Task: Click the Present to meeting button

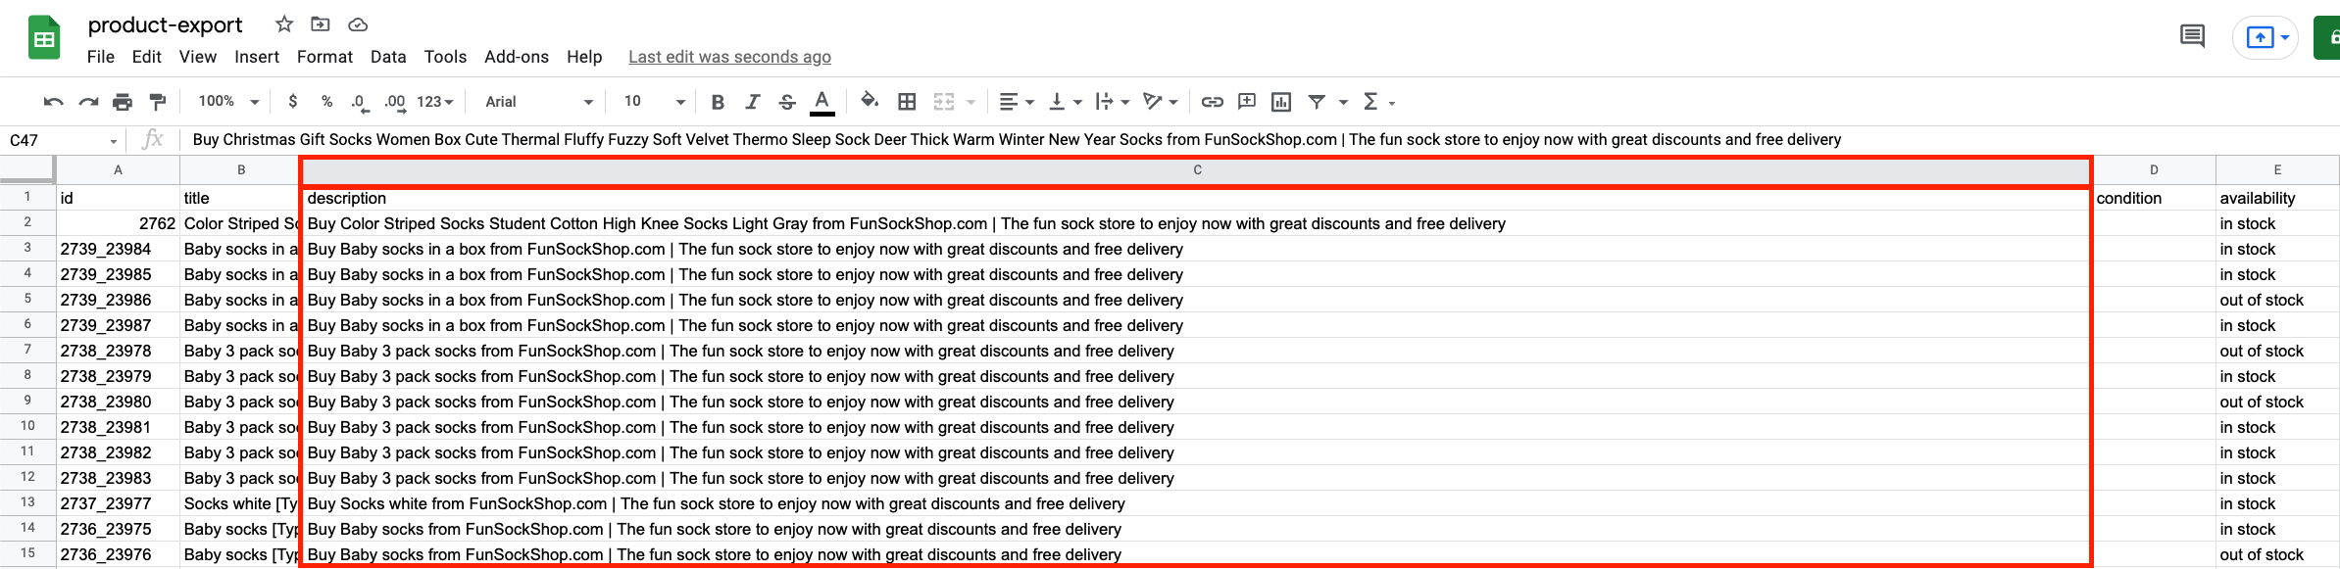Action: pos(2265,37)
